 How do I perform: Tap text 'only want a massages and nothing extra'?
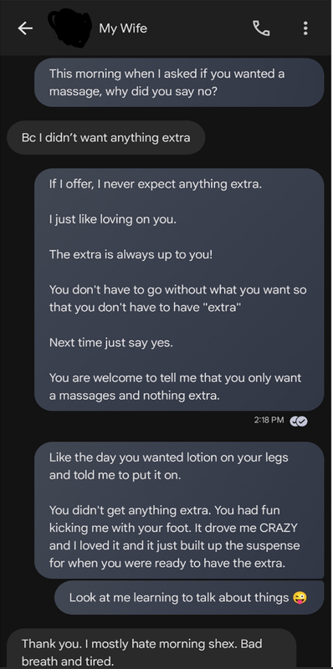click(x=176, y=387)
